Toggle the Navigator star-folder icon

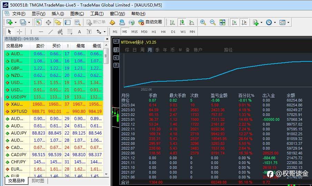pyautogui.click(x=58, y=22)
